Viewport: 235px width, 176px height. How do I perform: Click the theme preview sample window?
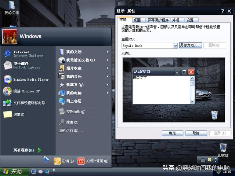tap(164, 86)
